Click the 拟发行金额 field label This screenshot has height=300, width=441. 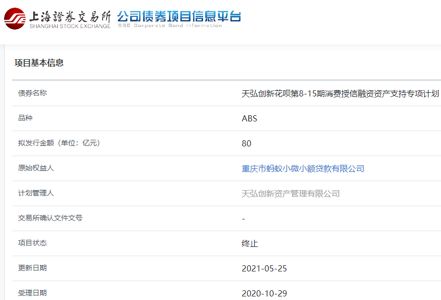[x=59, y=143]
